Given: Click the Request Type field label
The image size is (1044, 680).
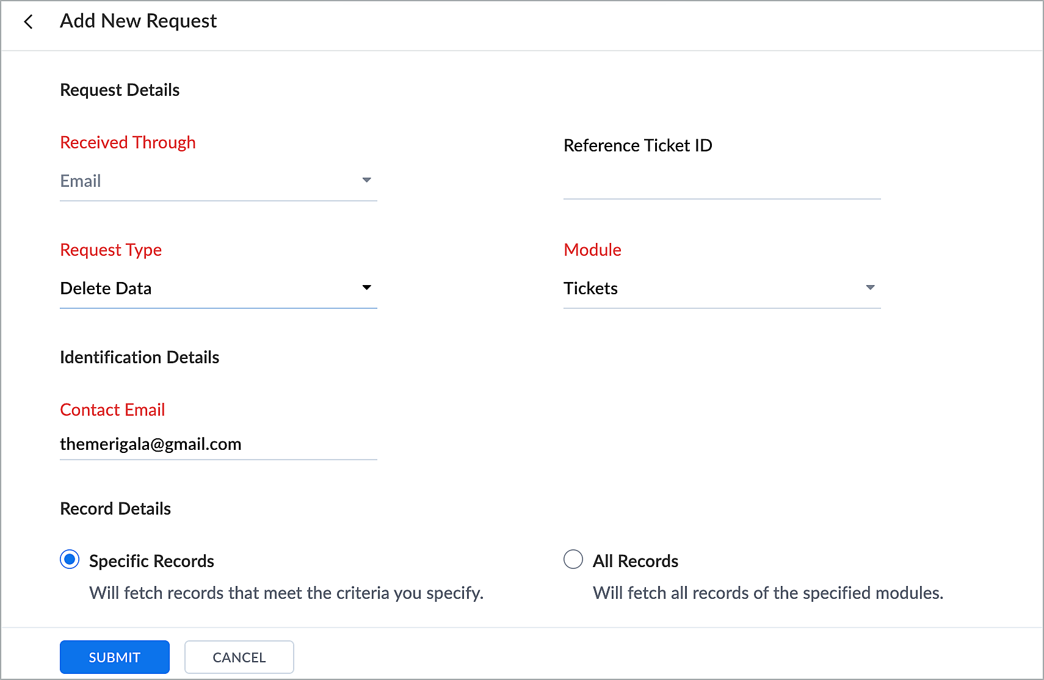Looking at the screenshot, I should 111,250.
